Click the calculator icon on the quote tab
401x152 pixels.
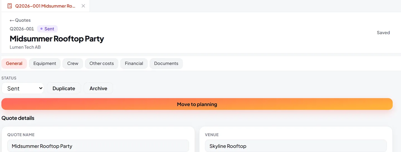coord(10,6)
